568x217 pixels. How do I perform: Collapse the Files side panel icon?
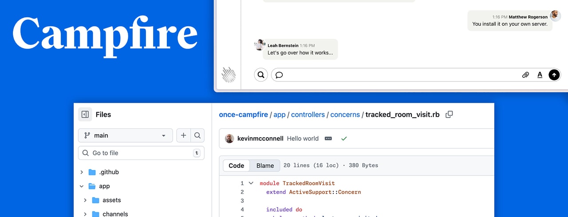click(85, 114)
